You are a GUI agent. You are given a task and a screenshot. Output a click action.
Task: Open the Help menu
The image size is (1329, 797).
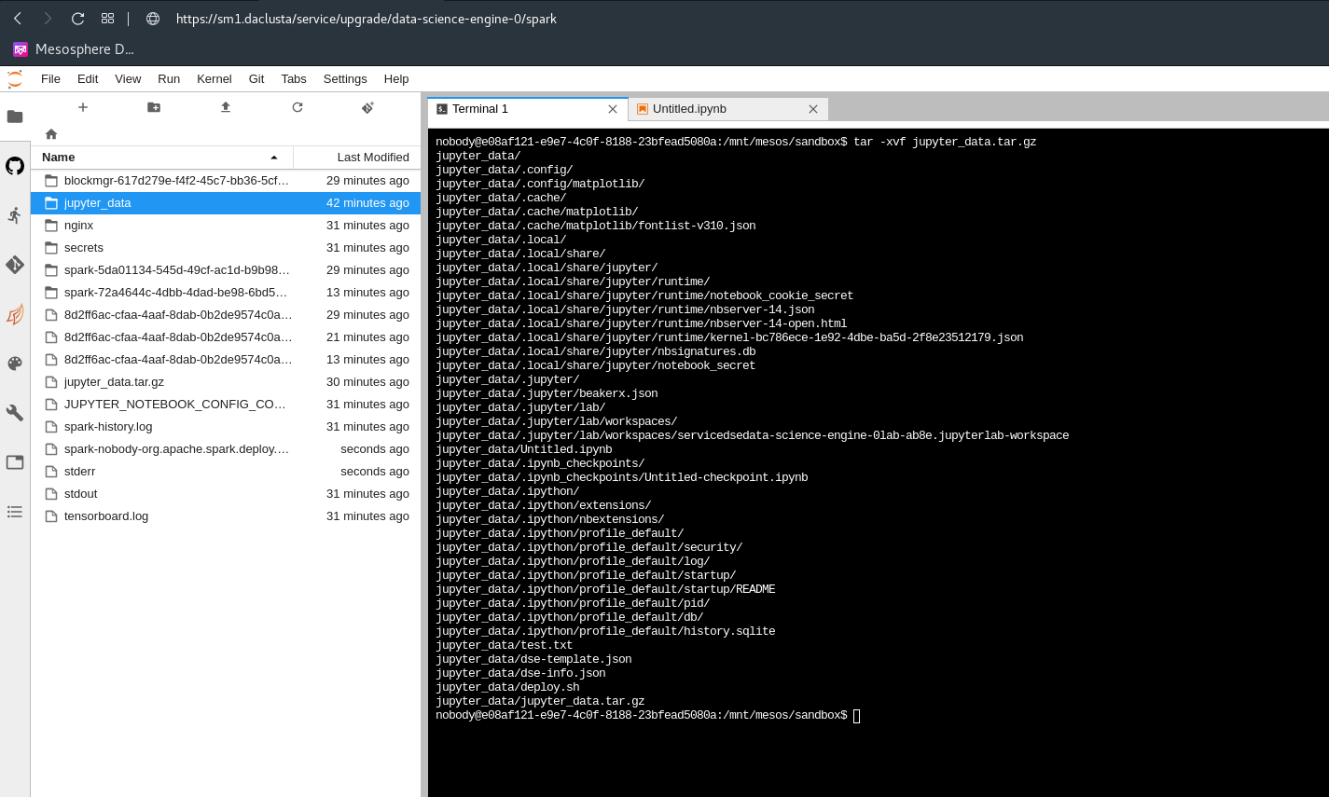[396, 79]
